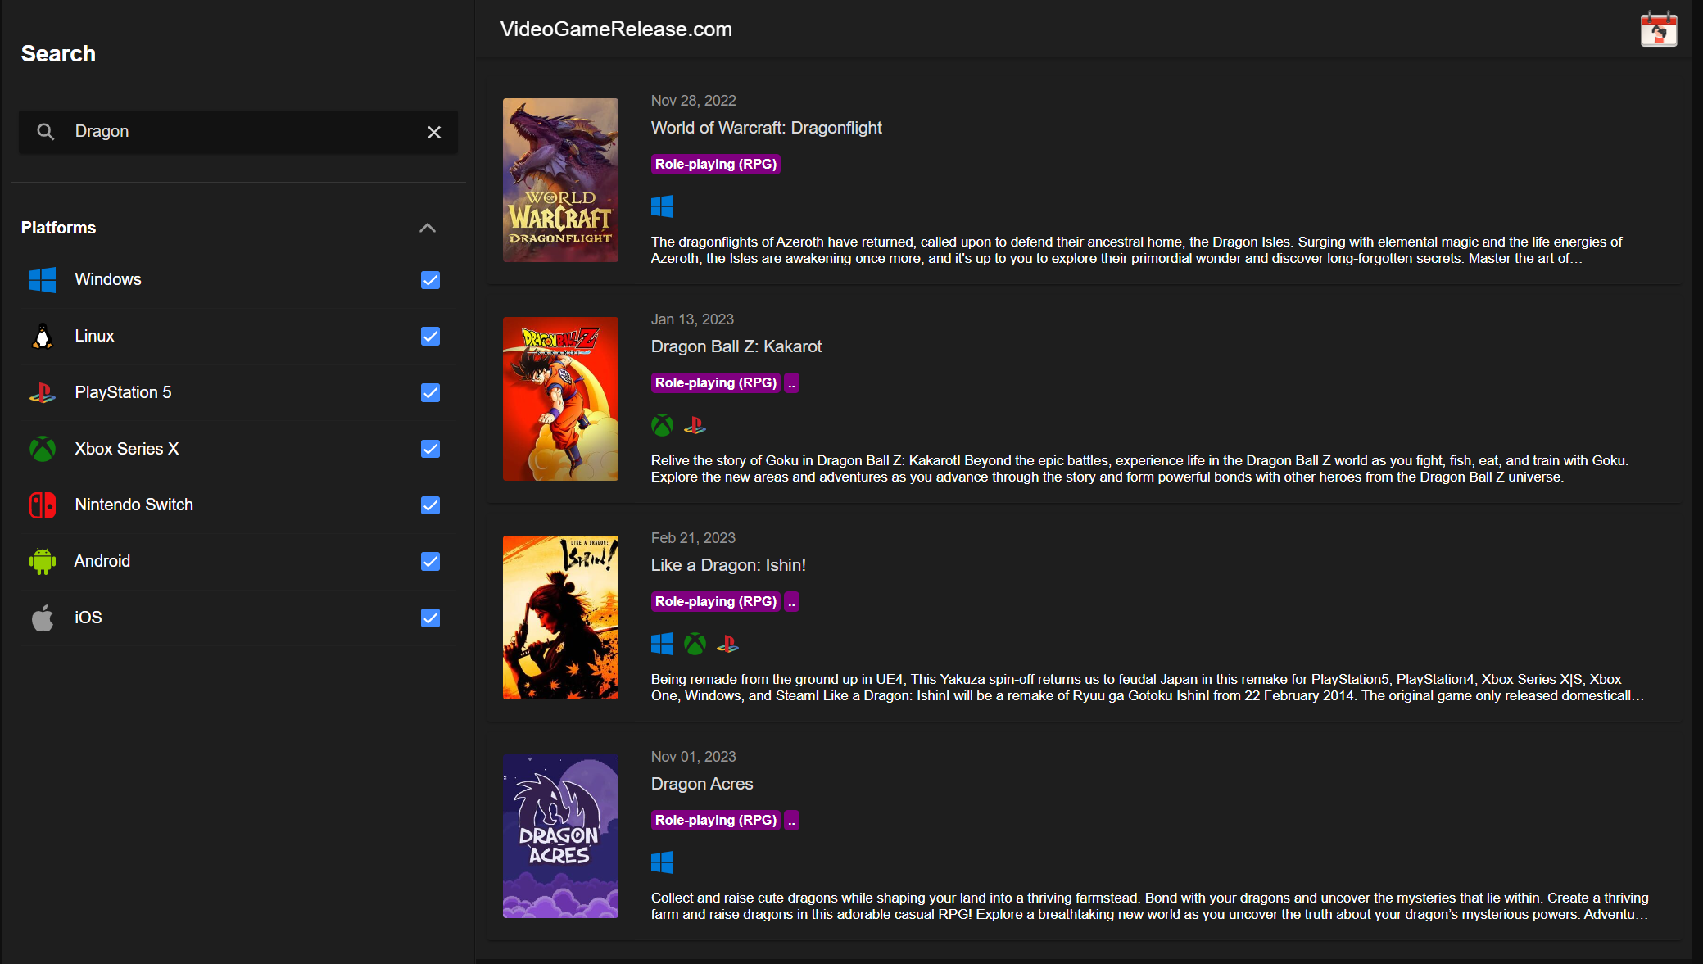Disable the Xbox Series X checkbox
Image resolution: width=1703 pixels, height=964 pixels.
pyautogui.click(x=430, y=449)
